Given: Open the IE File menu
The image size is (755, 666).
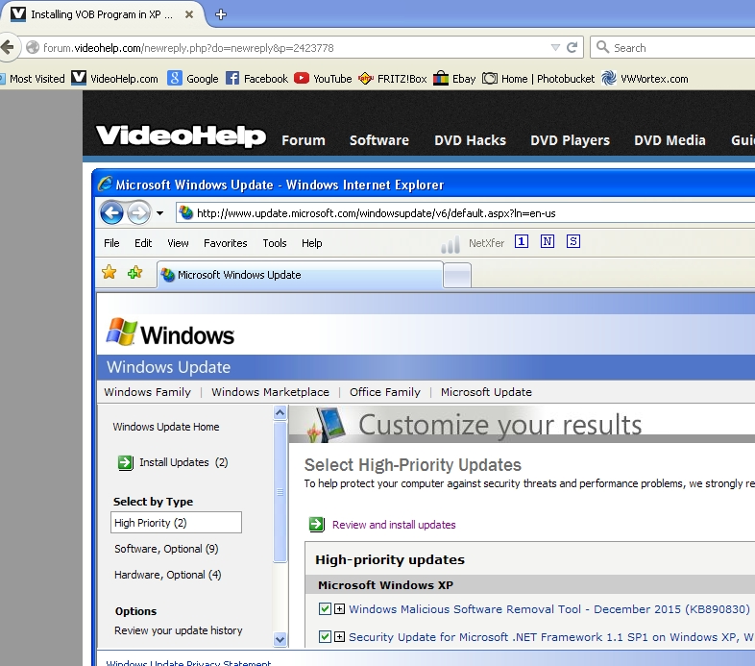Looking at the screenshot, I should (x=111, y=243).
